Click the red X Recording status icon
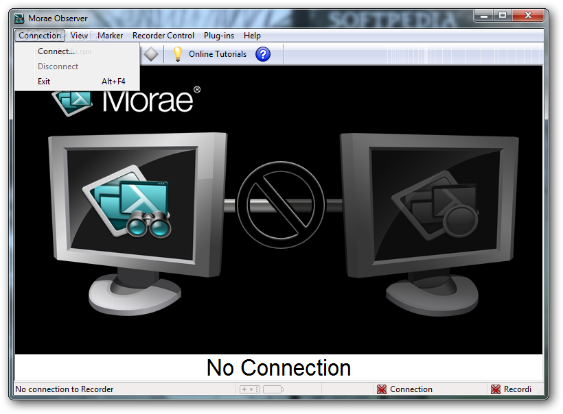Image resolution: width=563 pixels, height=414 pixels. 496,389
